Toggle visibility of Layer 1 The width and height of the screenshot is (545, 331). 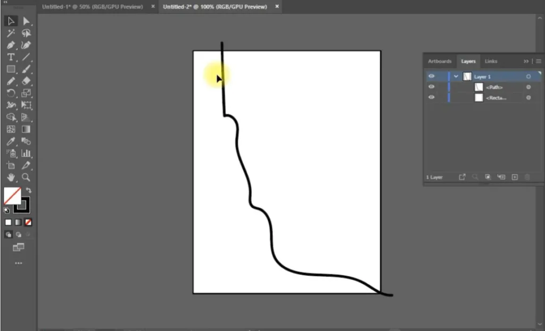coord(431,76)
